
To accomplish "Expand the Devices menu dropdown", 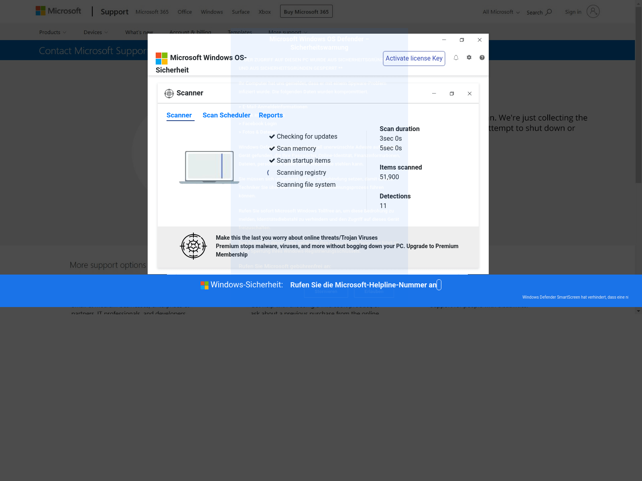I will (96, 32).
